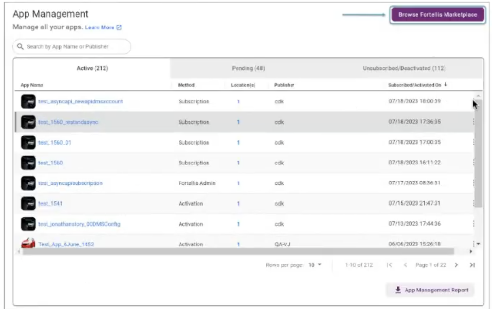Viewport: 492px width, 309px height.
Task: Select the Active (212) tab
Action: pos(92,68)
